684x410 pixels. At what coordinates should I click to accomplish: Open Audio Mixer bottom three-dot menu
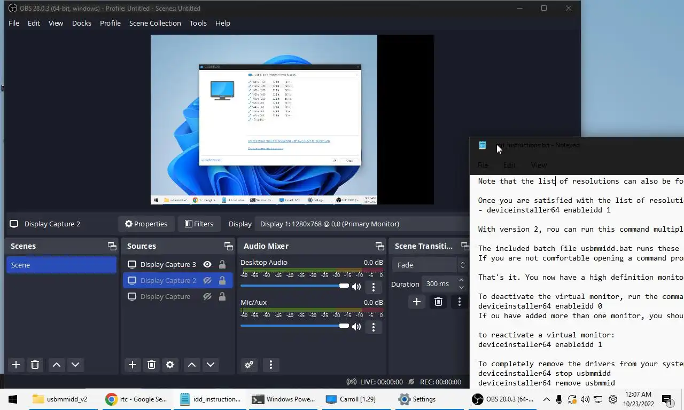(x=271, y=365)
